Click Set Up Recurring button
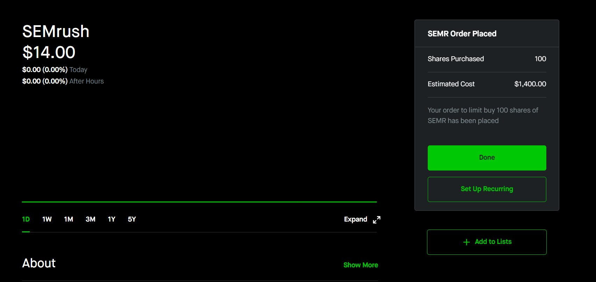This screenshot has height=282, width=596. coord(487,189)
